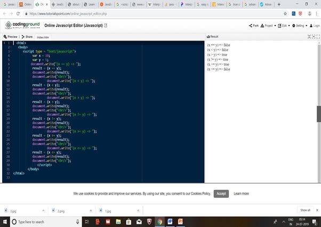Image resolution: width=321 pixels, height=227 pixels.
Task: Show all downloads
Action: coord(305,210)
